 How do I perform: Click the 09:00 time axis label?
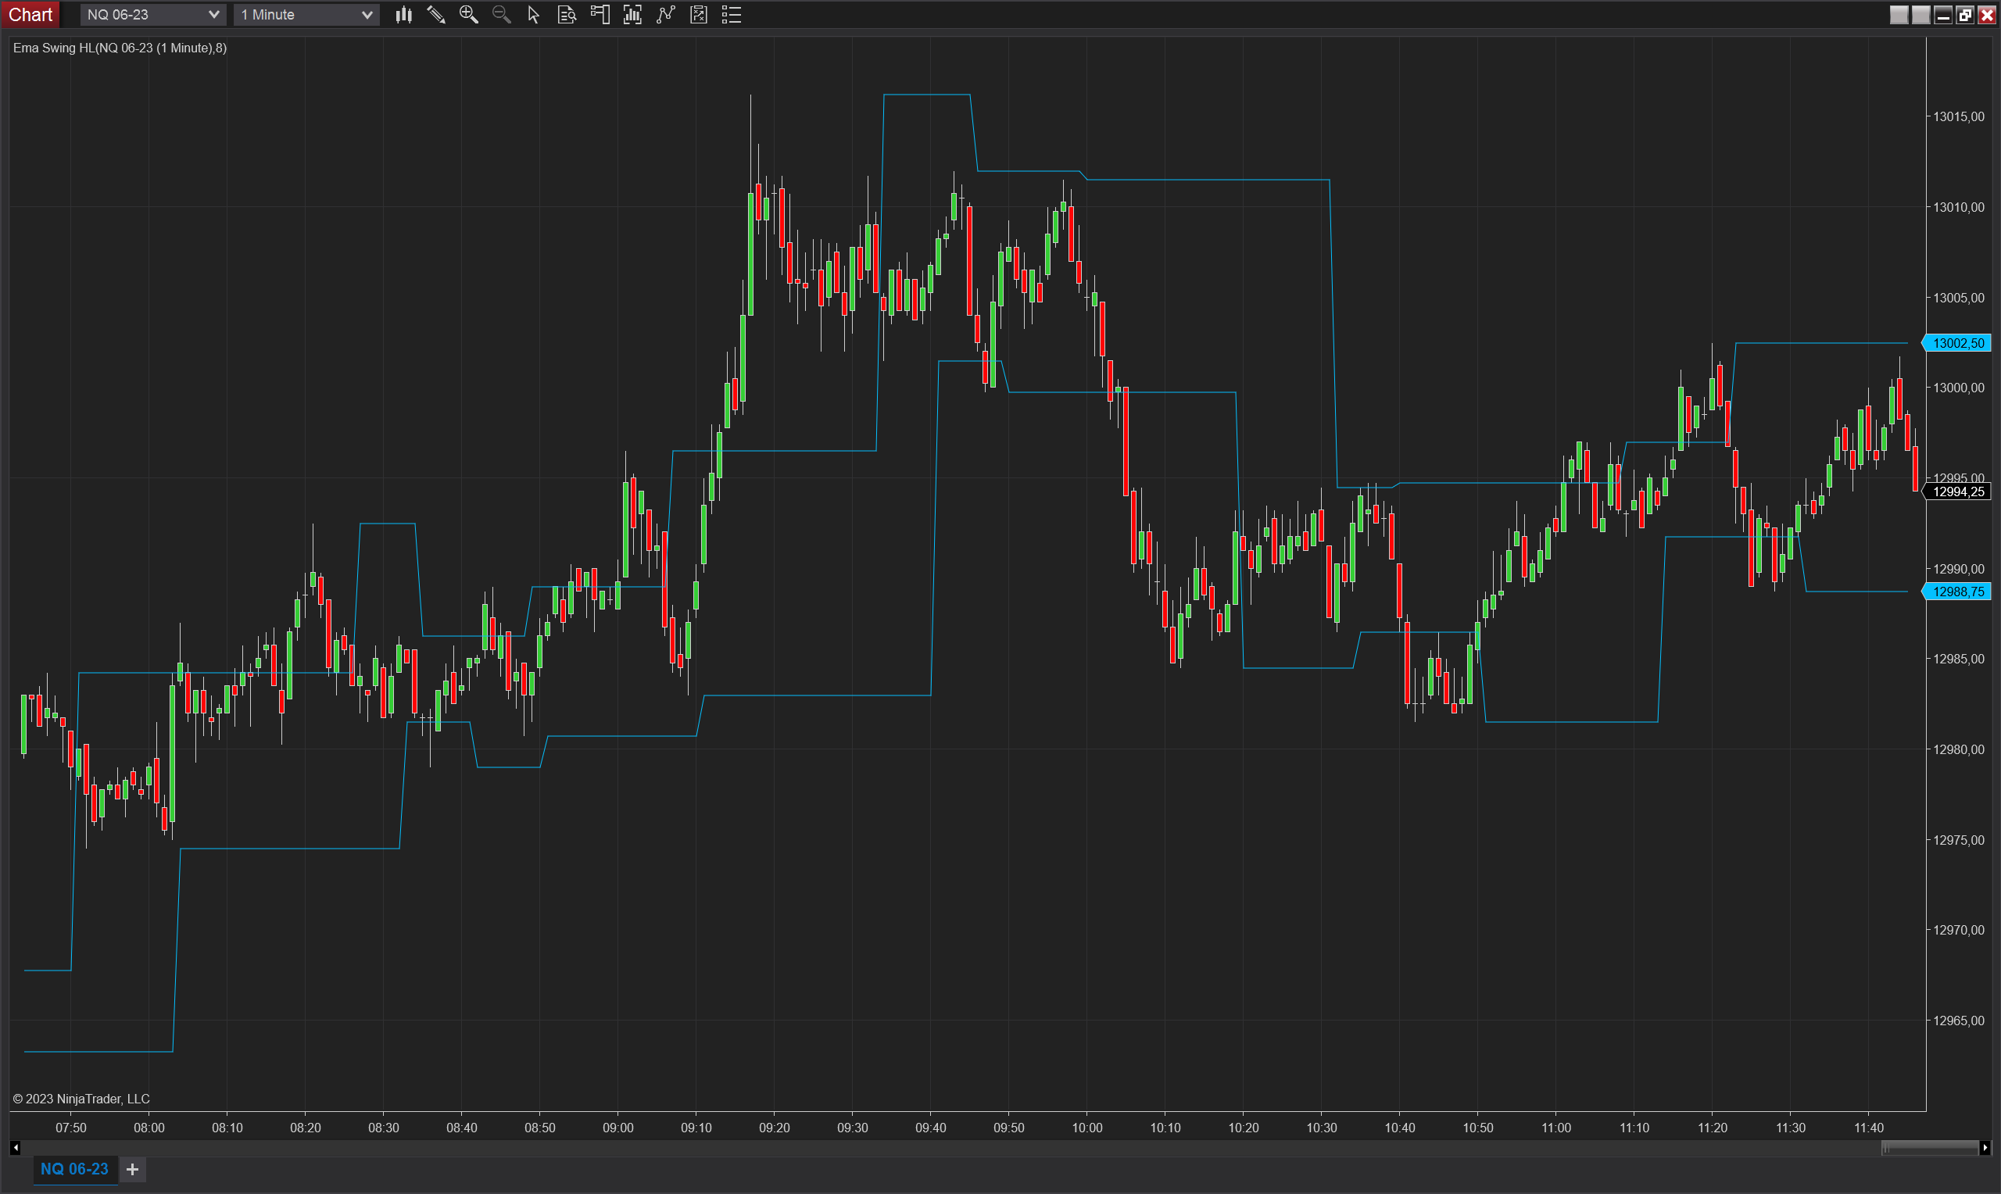point(618,1128)
